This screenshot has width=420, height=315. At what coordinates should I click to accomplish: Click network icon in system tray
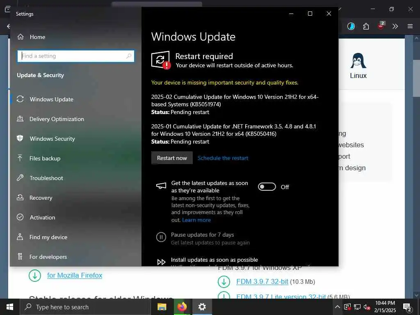(x=357, y=307)
